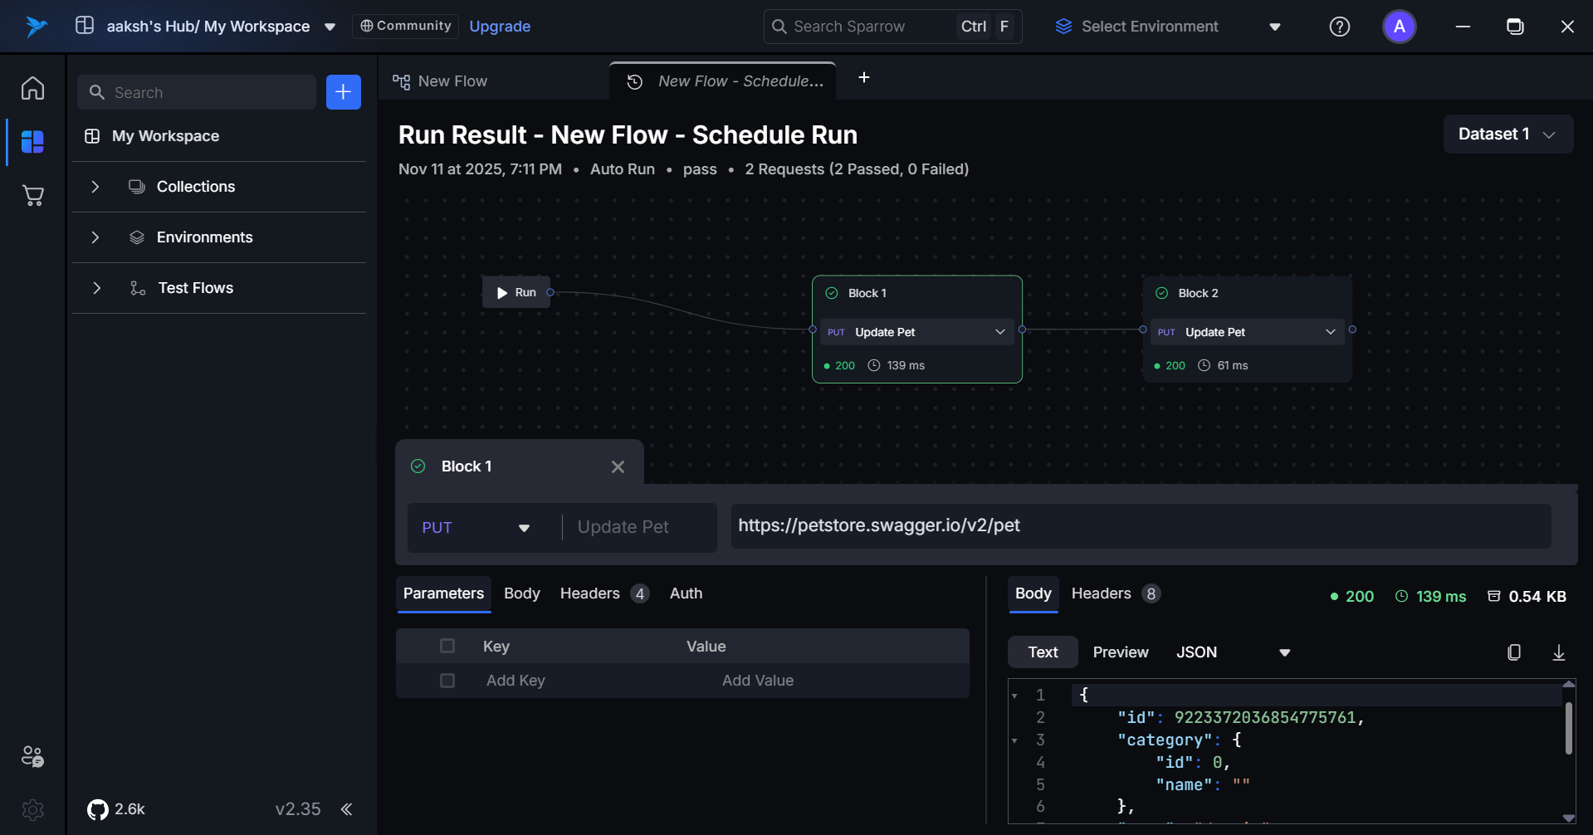The image size is (1593, 835).
Task: Switch to the response Preview tab
Action: point(1120,652)
